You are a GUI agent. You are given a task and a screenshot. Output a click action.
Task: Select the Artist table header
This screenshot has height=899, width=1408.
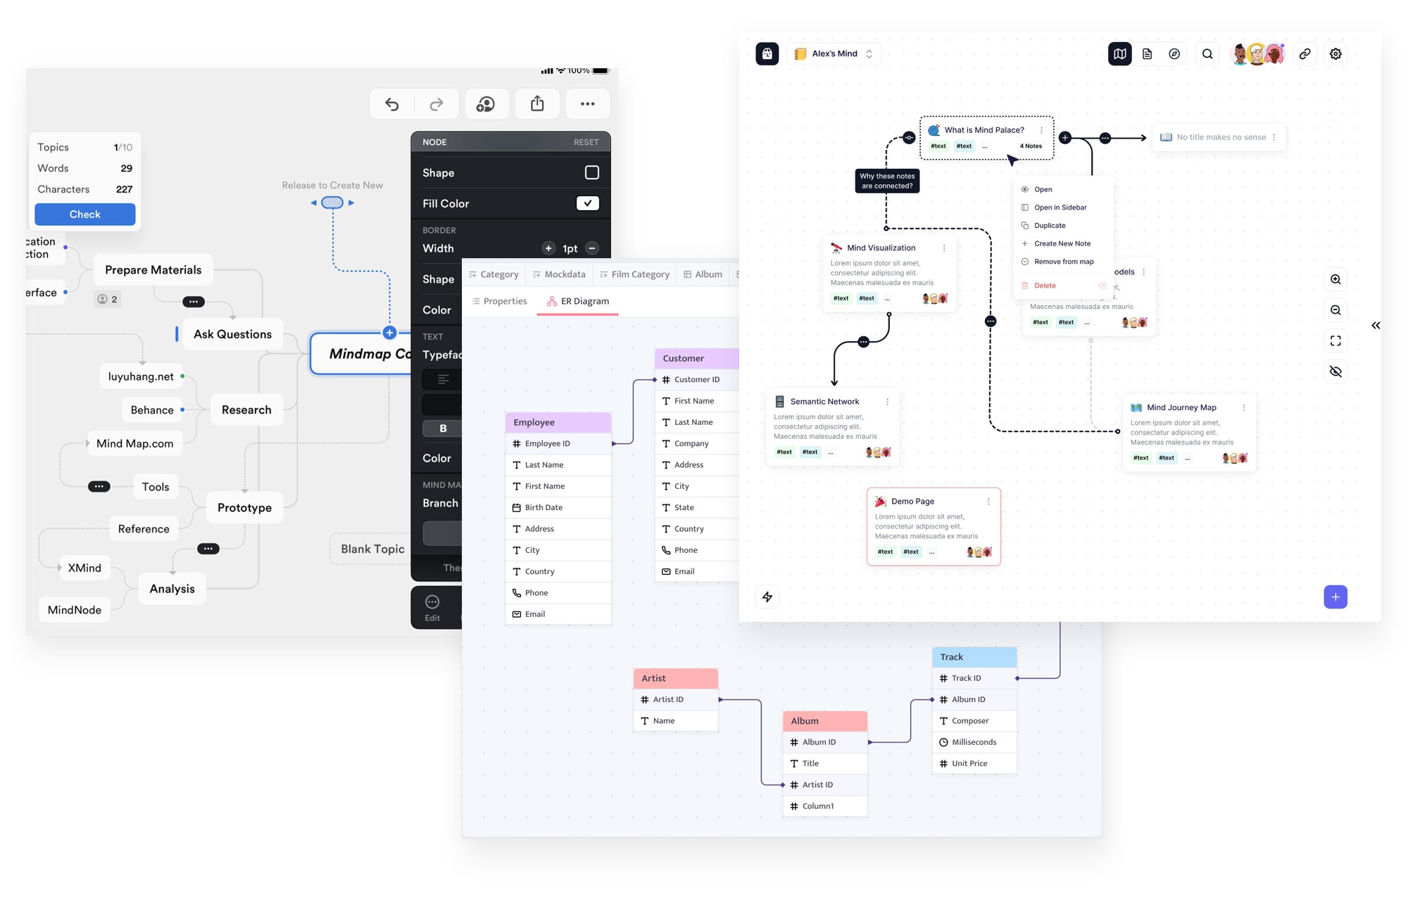[676, 678]
